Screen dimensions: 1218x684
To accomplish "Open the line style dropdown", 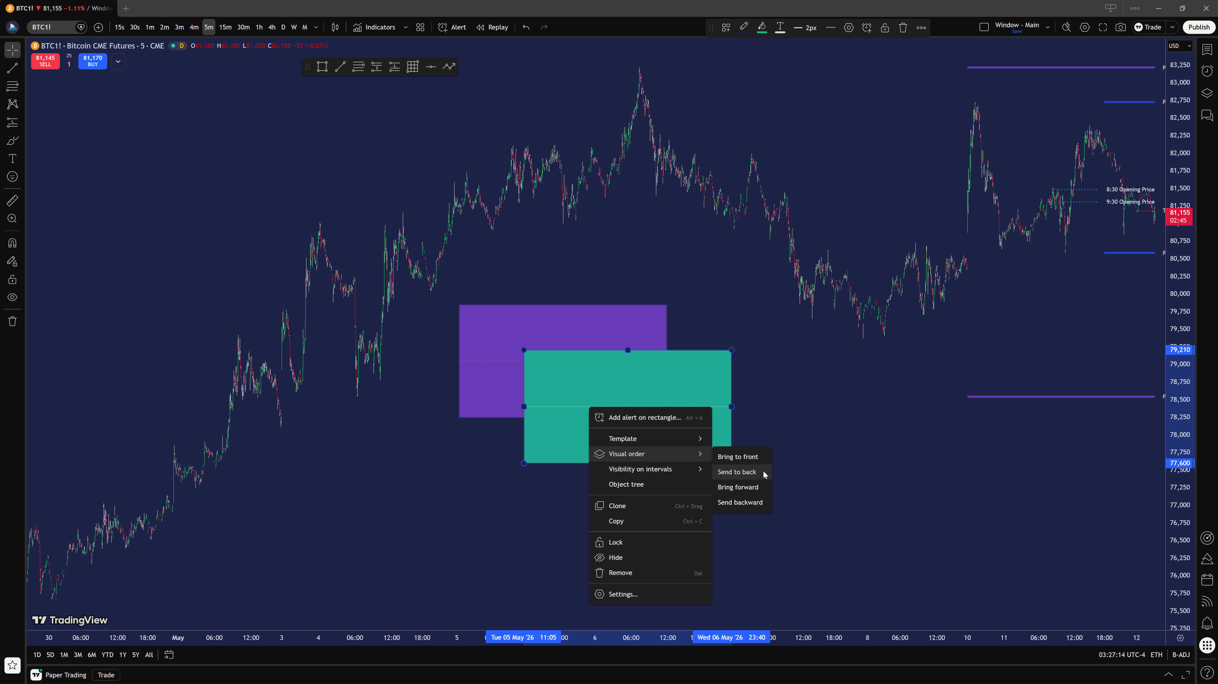I will 830,27.
